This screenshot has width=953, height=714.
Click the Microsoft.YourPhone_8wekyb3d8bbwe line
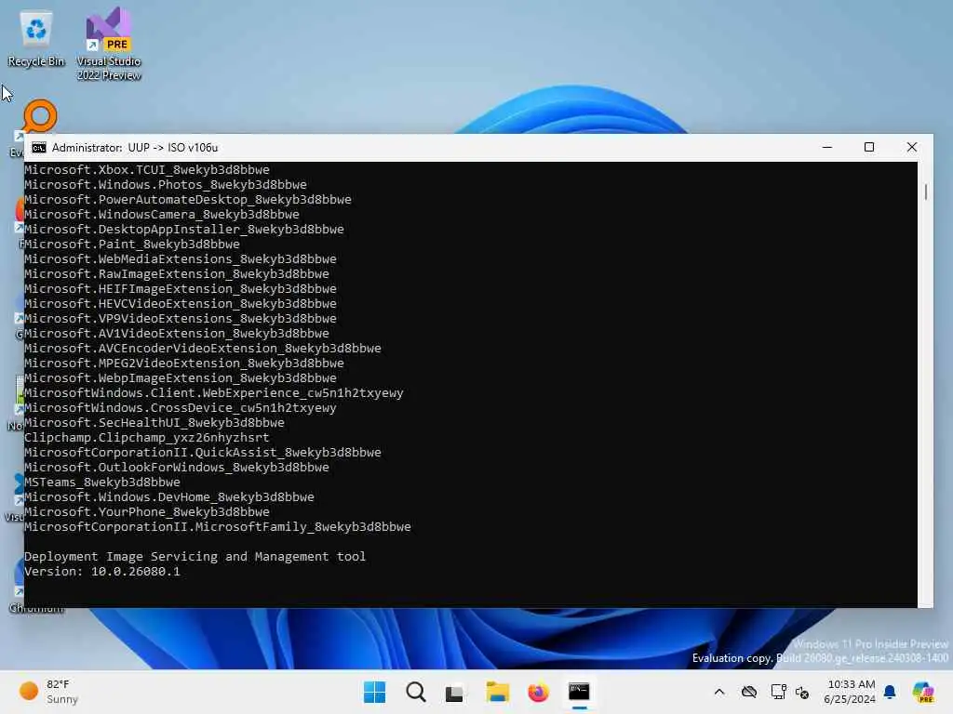[x=147, y=512]
